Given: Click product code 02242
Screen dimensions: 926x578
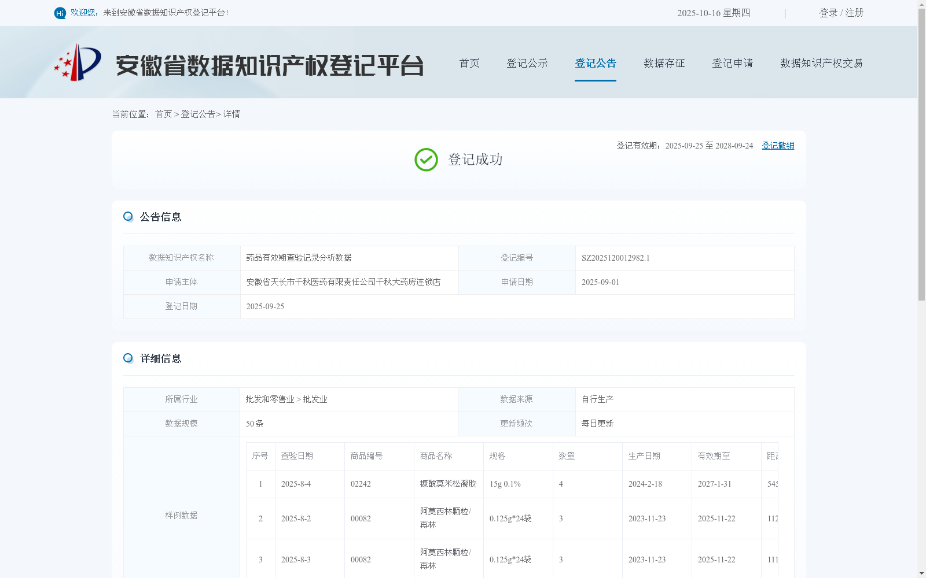Looking at the screenshot, I should tap(361, 484).
